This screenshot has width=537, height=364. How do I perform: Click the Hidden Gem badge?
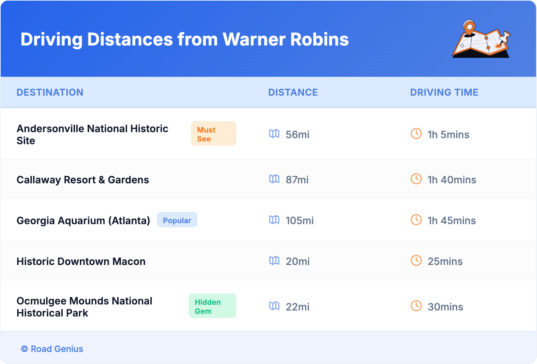click(212, 306)
